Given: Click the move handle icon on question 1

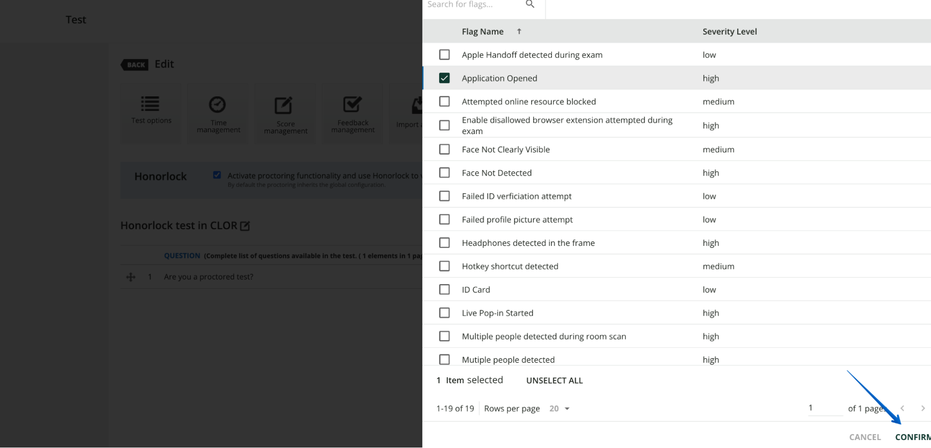Looking at the screenshot, I should coord(131,277).
